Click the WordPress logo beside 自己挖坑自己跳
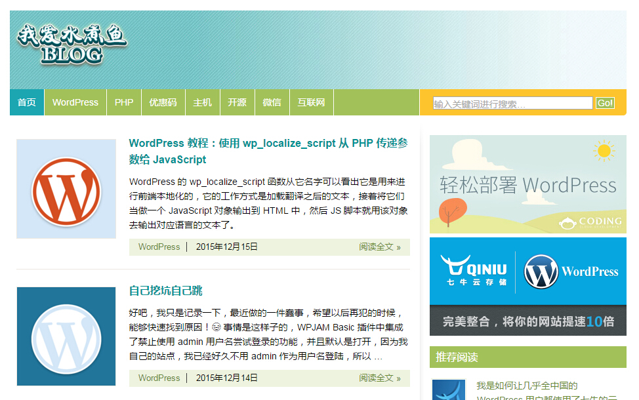 click(x=66, y=336)
